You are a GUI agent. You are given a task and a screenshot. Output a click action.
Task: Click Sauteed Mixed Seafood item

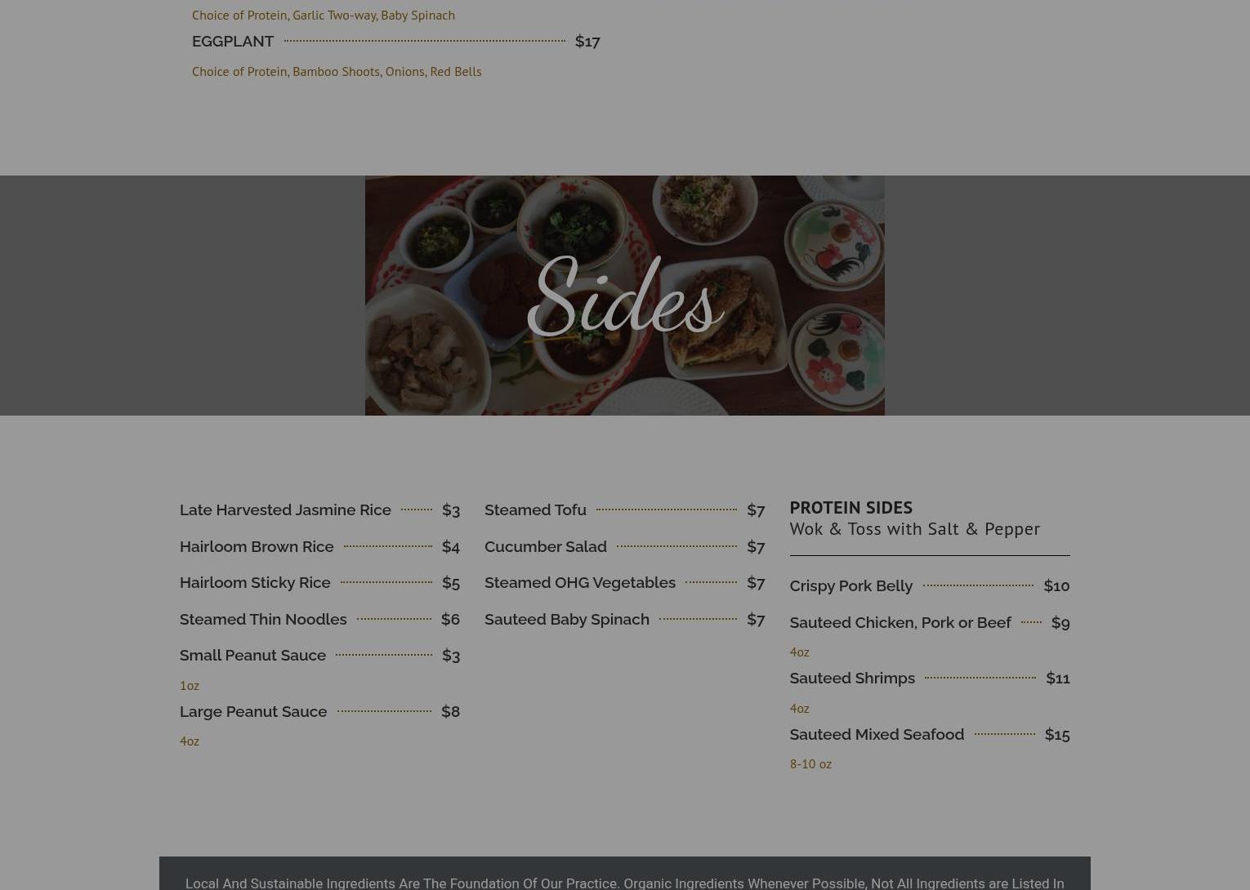point(877,734)
